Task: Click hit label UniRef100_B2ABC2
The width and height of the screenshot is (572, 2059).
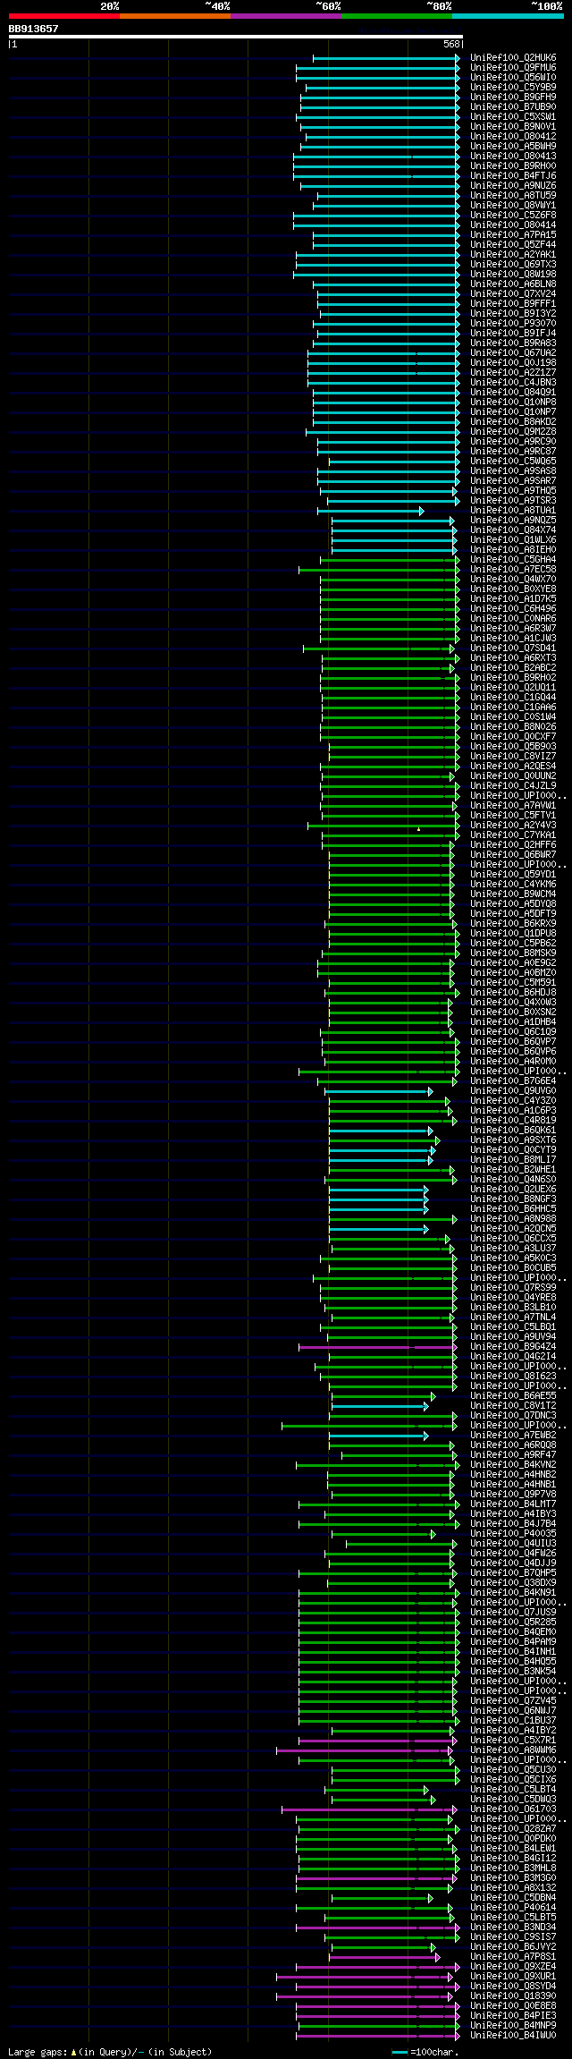Action: tap(513, 668)
